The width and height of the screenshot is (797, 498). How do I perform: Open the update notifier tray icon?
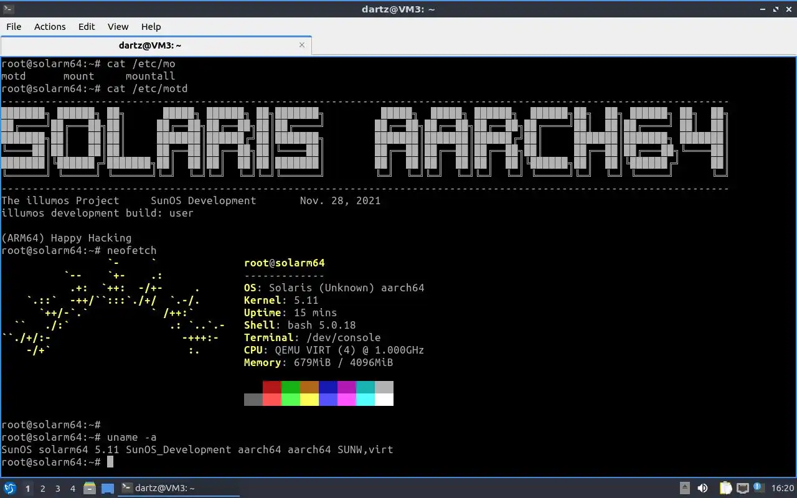[x=758, y=488]
